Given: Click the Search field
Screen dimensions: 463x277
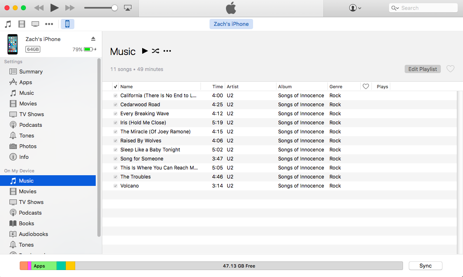Looking at the screenshot, I should click(x=423, y=8).
